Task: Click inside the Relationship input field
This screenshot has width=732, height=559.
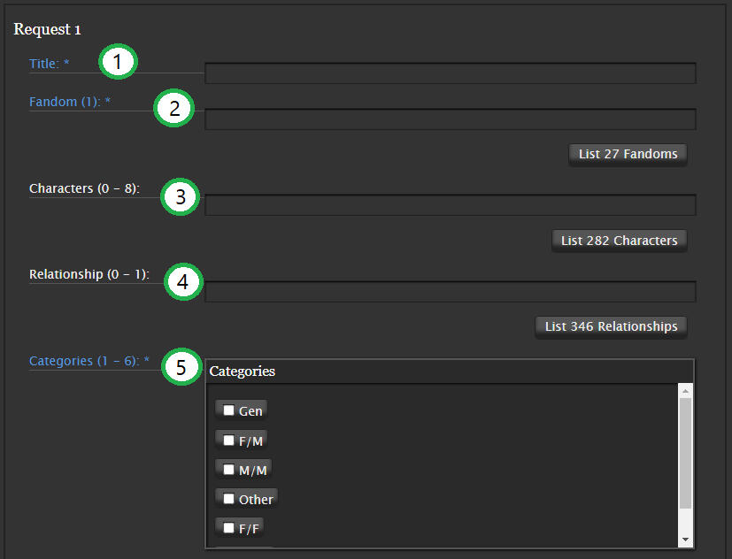Action: pos(443,292)
